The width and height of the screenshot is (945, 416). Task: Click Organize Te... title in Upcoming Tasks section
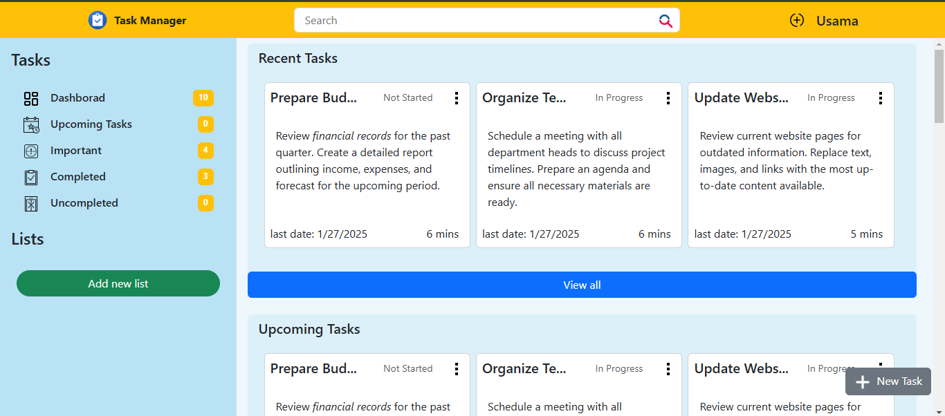524,369
